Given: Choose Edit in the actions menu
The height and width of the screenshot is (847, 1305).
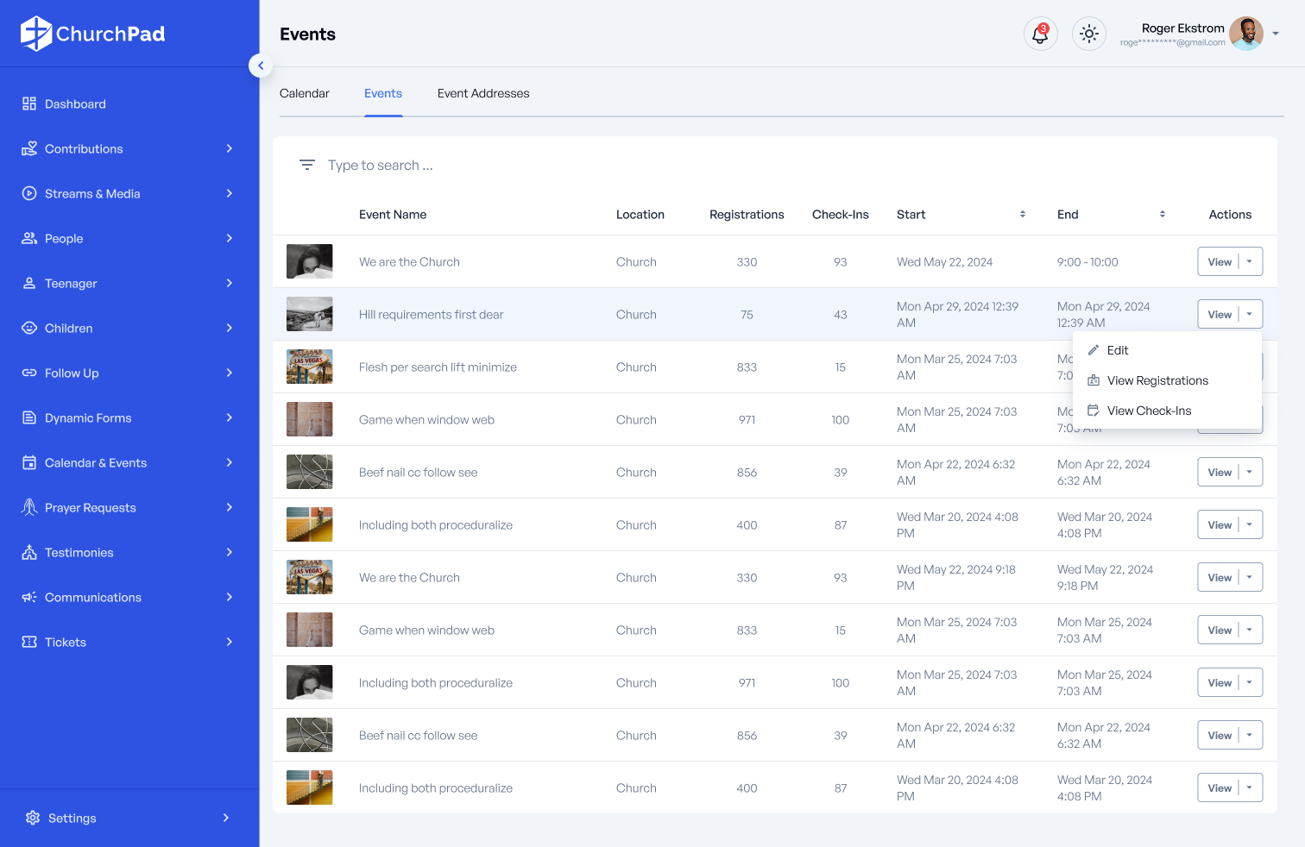Looking at the screenshot, I should [1117, 350].
